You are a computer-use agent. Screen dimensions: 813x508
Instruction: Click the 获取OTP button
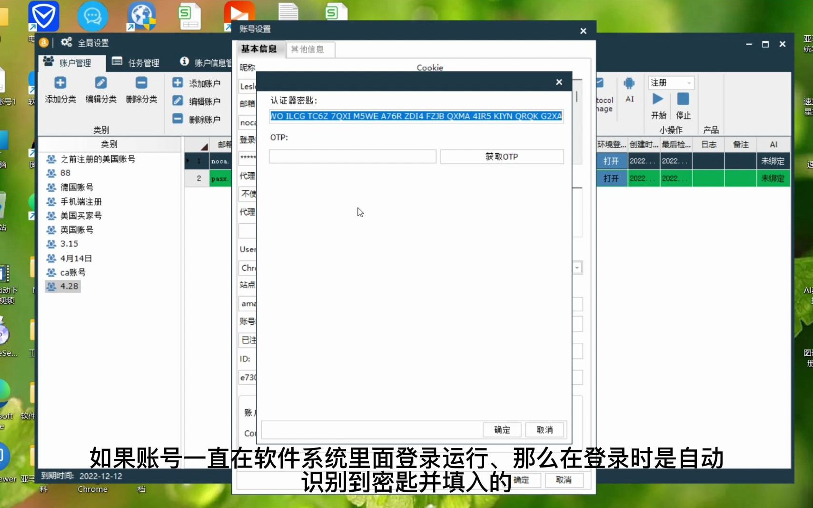pyautogui.click(x=502, y=156)
